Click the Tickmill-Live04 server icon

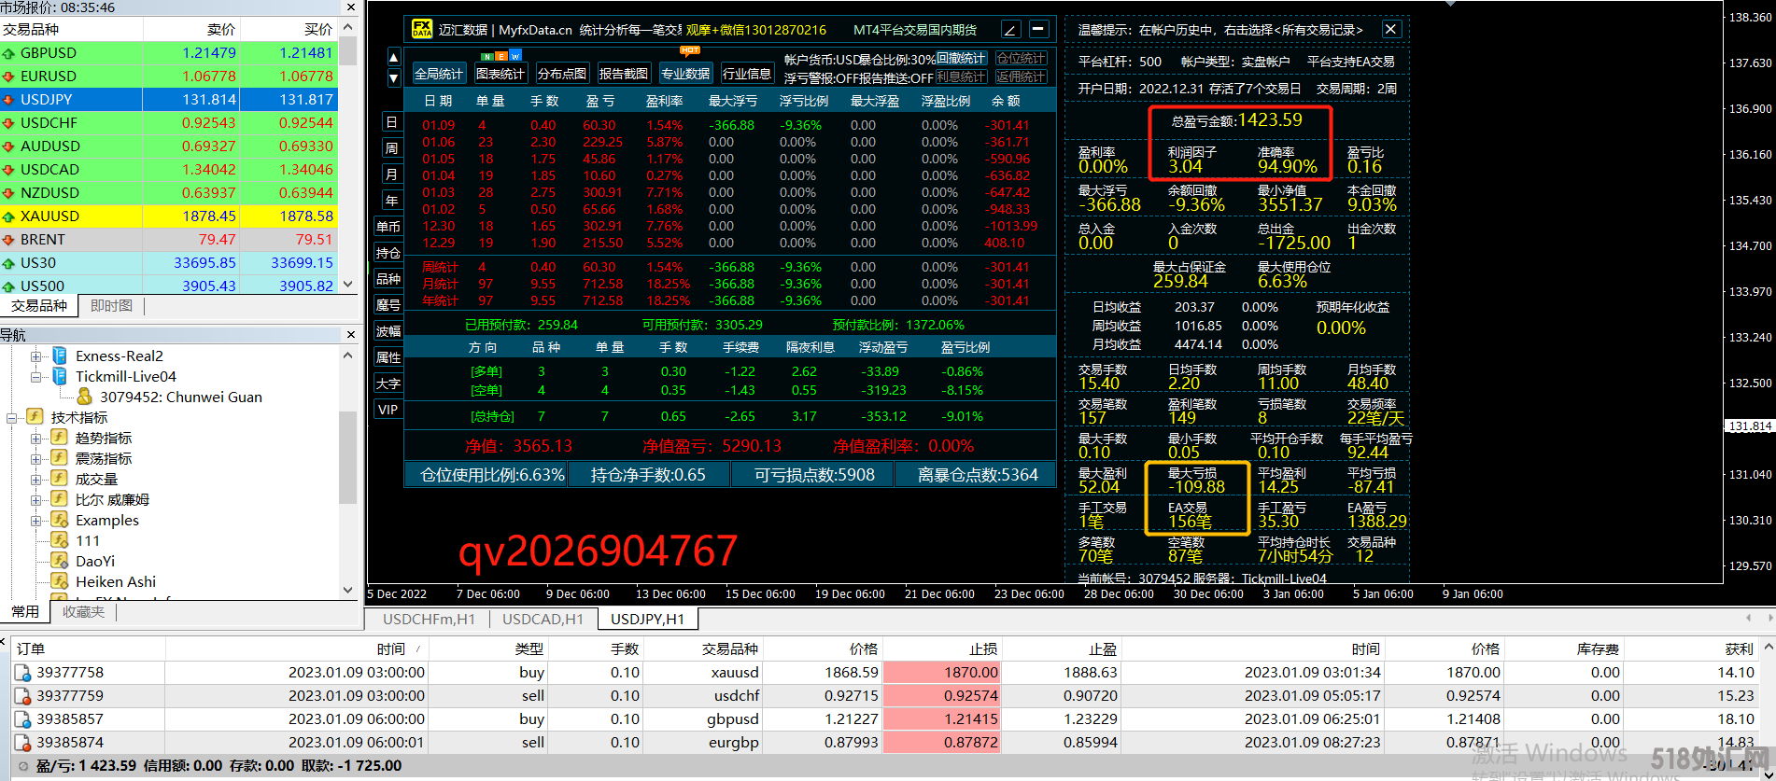coord(60,376)
